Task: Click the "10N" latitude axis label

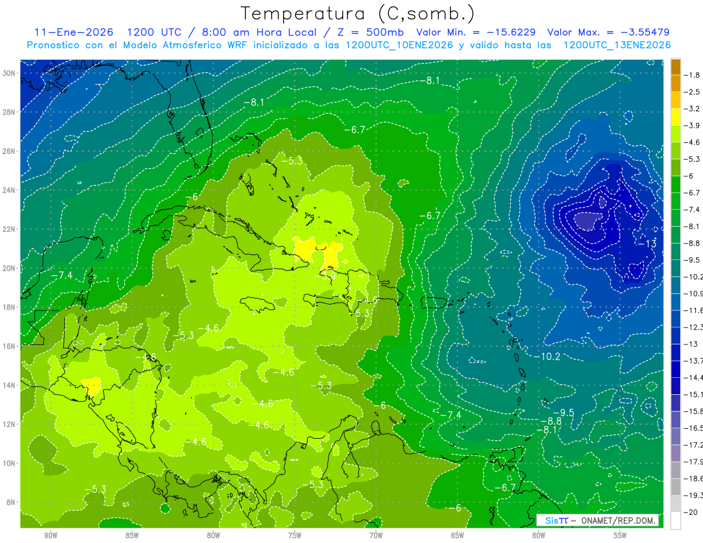Action: [10, 463]
